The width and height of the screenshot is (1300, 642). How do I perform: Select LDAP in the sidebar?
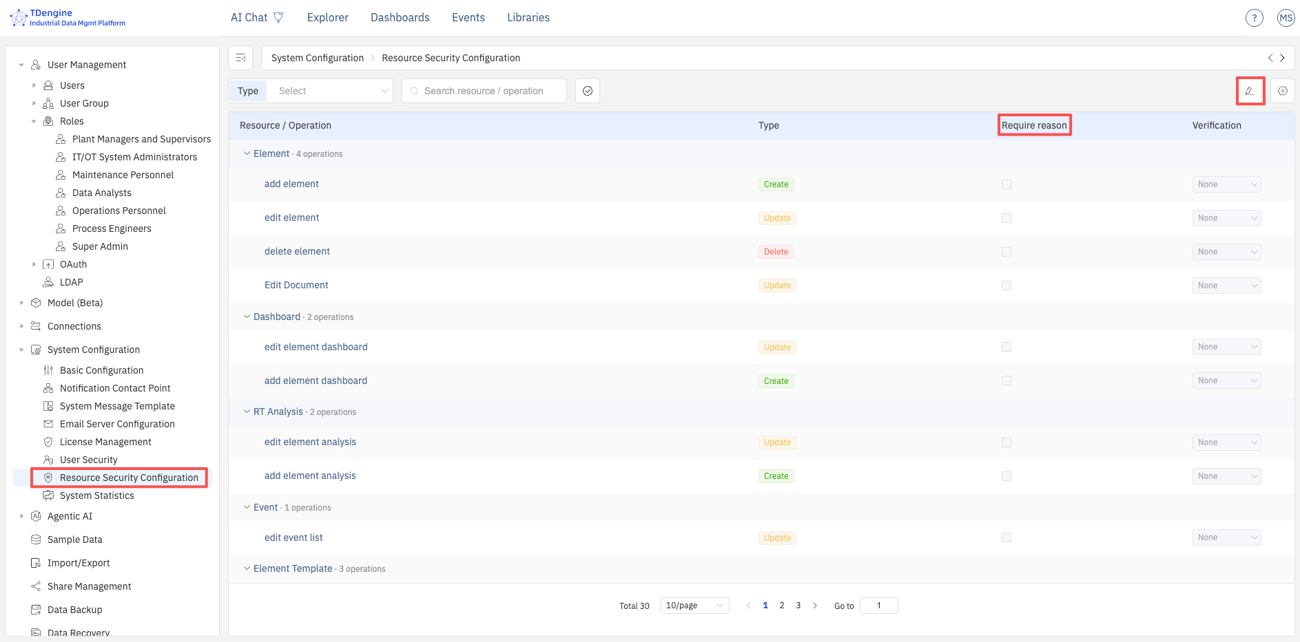click(71, 282)
